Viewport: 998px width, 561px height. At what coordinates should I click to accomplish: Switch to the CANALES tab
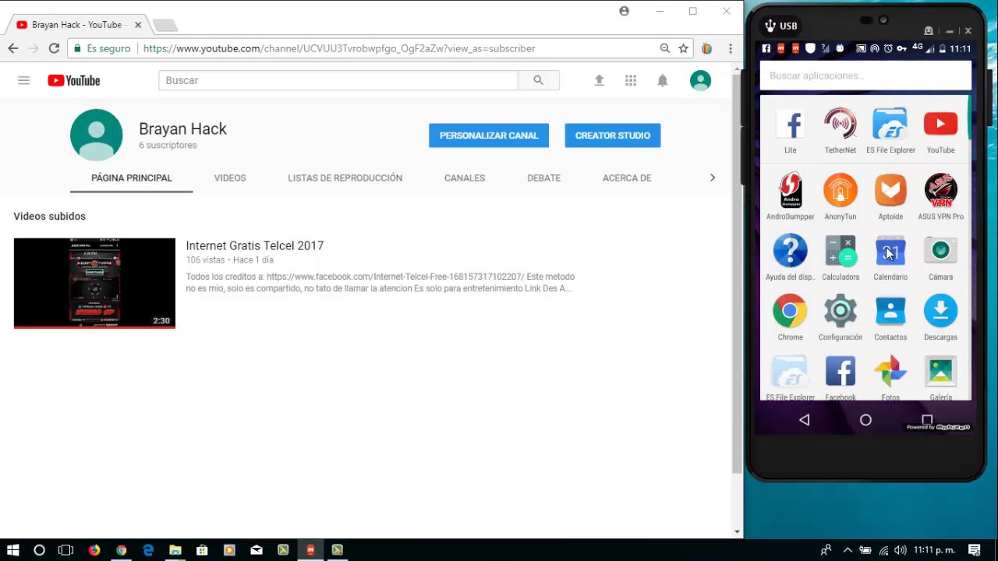click(x=465, y=178)
